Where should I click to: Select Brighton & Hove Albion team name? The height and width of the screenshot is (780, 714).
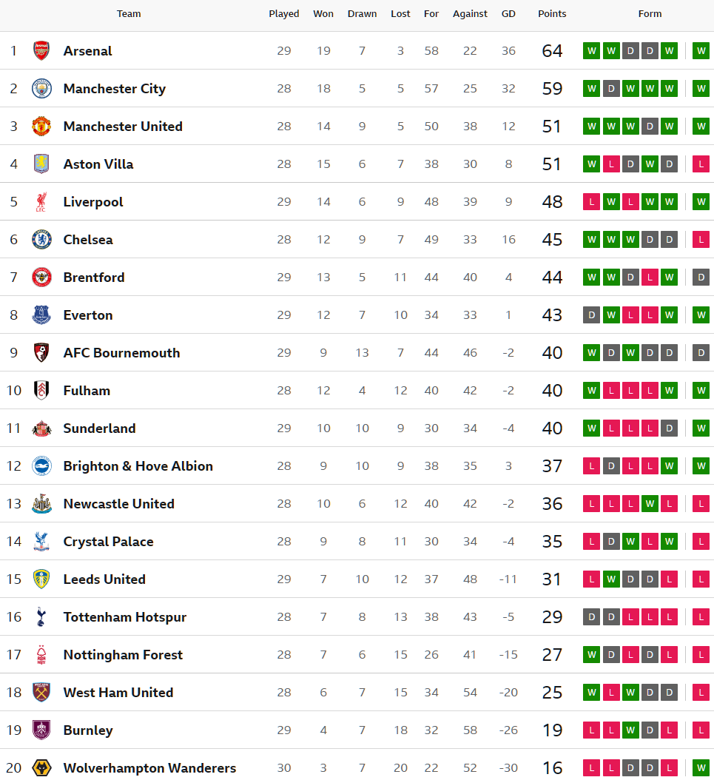(138, 465)
